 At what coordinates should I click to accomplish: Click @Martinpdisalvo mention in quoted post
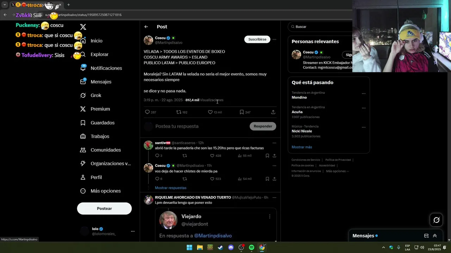coord(213,236)
